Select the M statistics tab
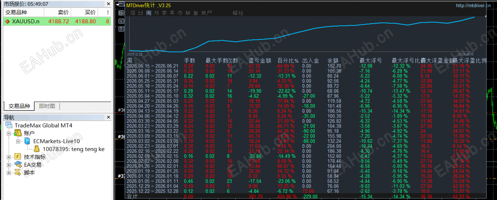 click(x=188, y=13)
